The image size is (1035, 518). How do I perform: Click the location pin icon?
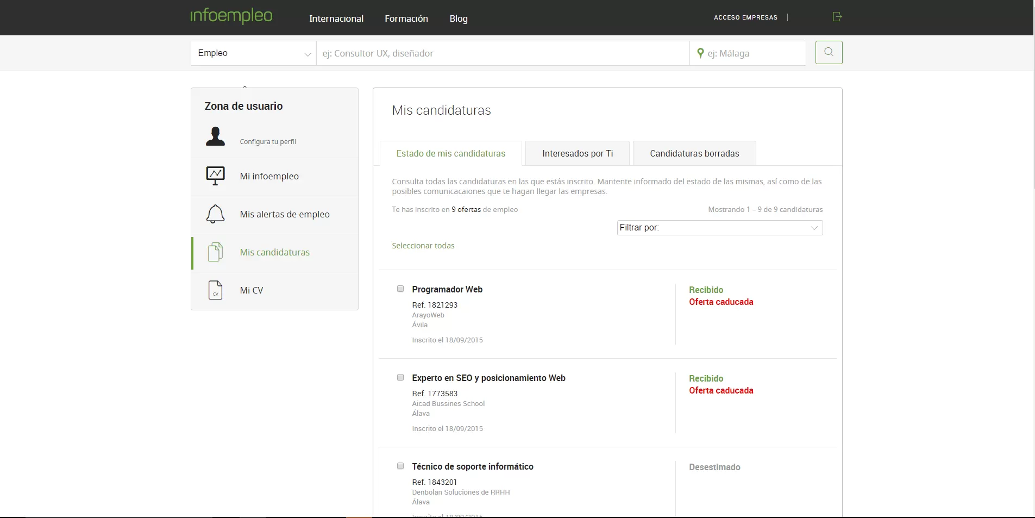coord(700,53)
